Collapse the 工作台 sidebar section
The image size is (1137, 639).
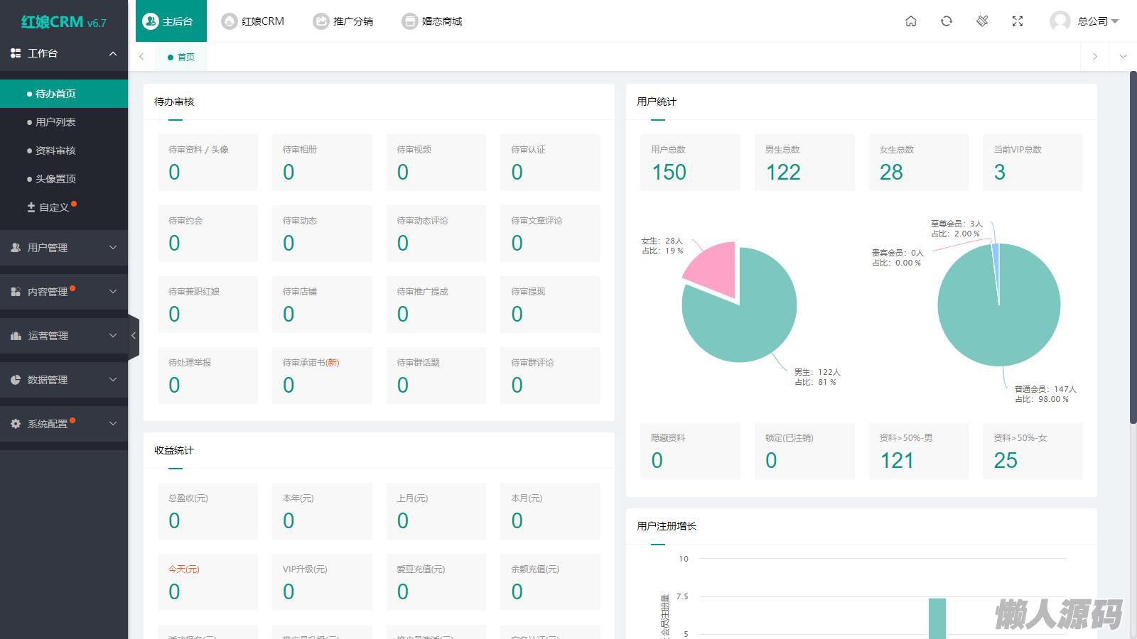coord(64,53)
